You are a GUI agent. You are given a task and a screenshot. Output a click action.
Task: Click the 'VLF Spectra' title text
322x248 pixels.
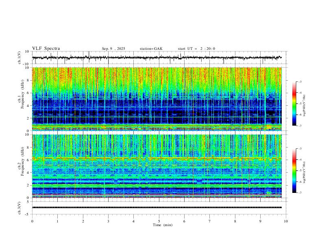[x=46, y=49]
